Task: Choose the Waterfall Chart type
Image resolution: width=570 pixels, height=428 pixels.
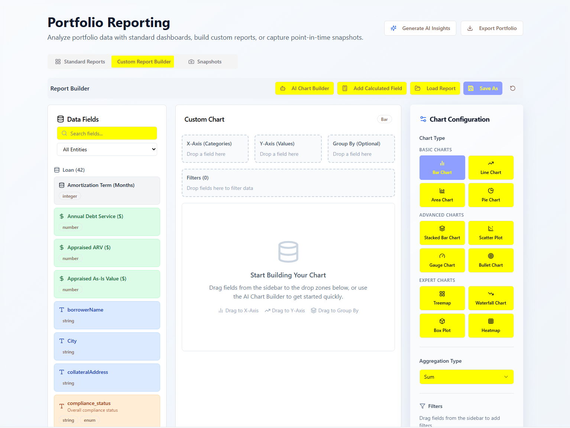Action: click(490, 298)
